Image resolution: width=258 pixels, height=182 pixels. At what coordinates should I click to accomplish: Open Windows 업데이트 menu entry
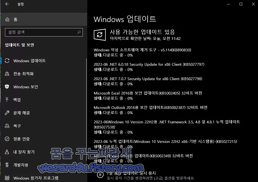[x=43, y=61]
